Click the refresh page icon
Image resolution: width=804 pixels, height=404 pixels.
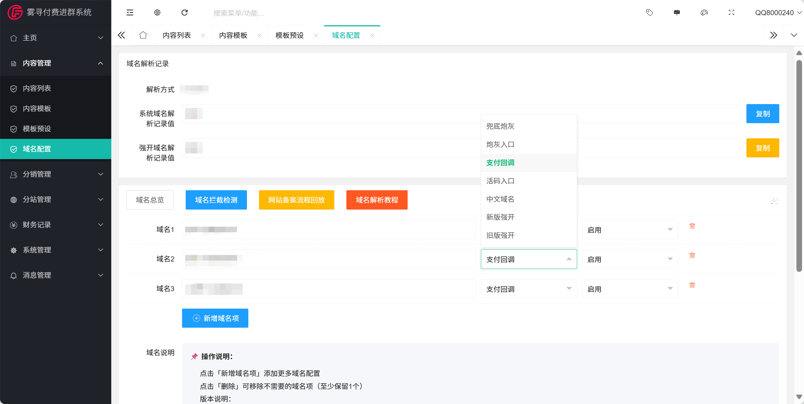pos(185,12)
